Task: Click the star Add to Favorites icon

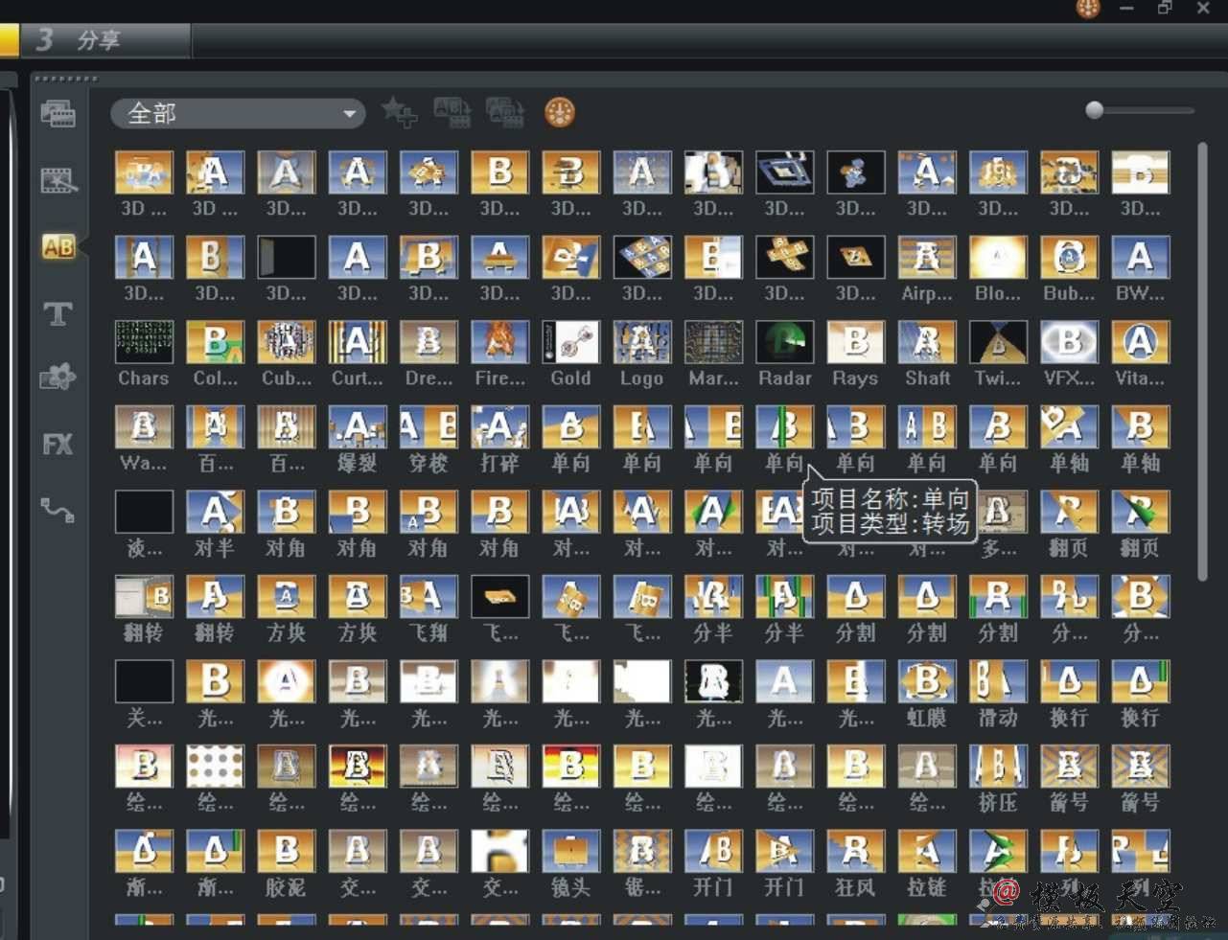Action: [x=399, y=112]
